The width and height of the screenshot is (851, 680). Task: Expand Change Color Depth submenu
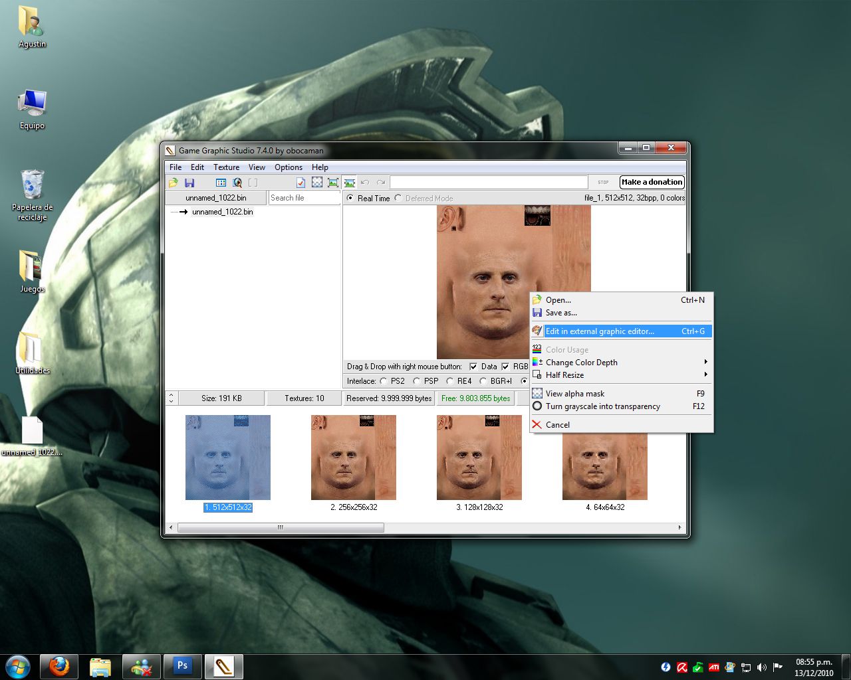(x=621, y=363)
